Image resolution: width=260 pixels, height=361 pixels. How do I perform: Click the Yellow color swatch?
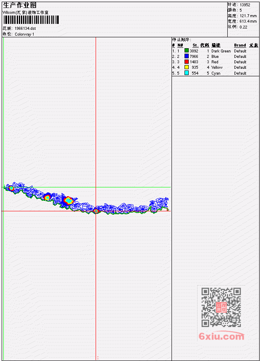pos(187,67)
